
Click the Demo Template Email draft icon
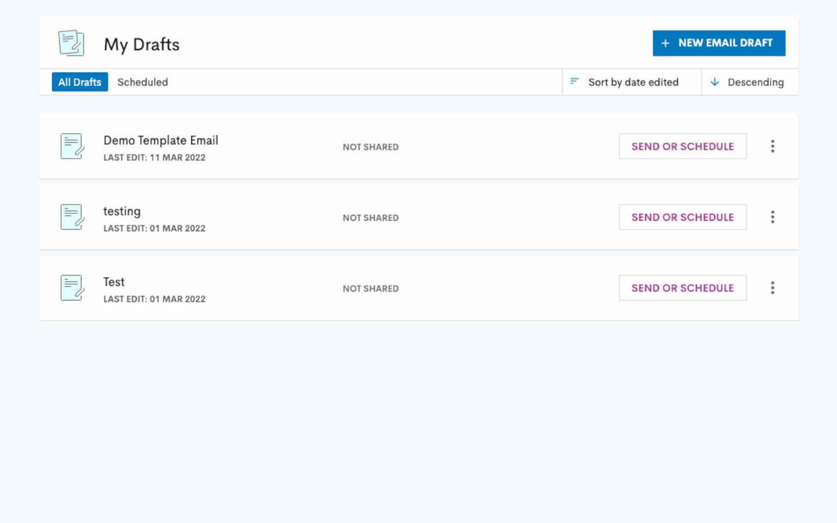click(73, 146)
